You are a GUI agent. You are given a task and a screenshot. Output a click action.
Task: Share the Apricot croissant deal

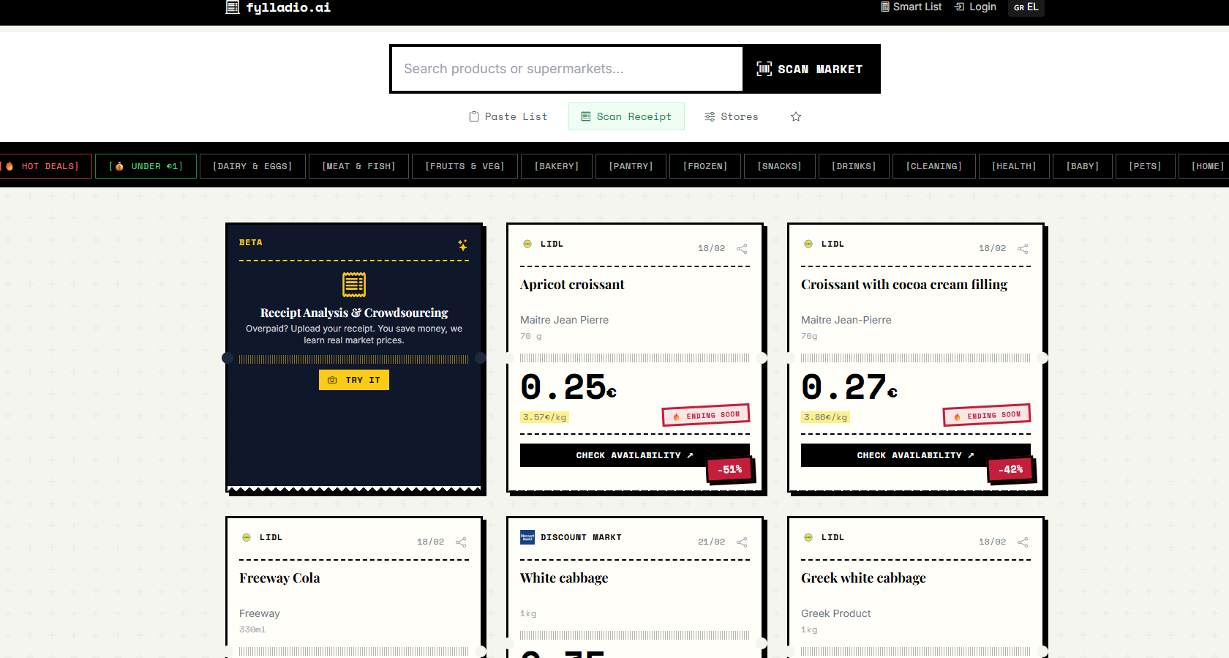[x=742, y=249]
